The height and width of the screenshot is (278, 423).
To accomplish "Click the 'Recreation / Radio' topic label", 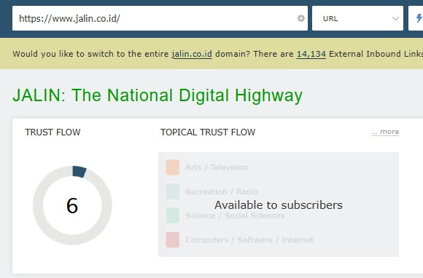I will click(222, 191).
